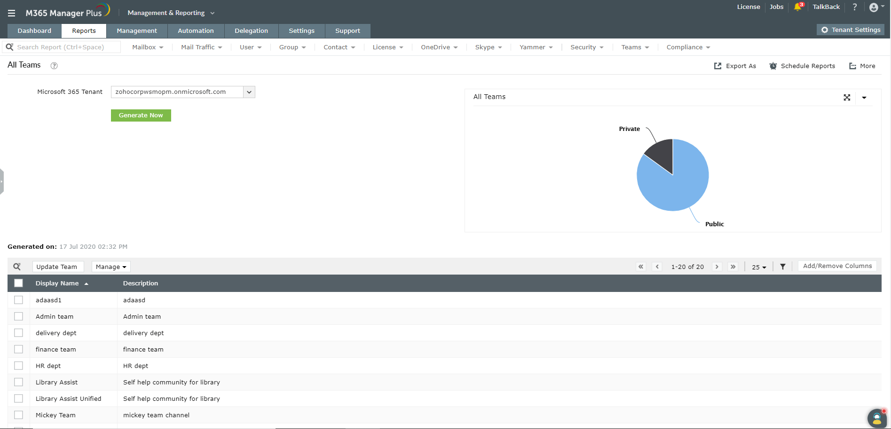Open the Compliance dropdown
The width and height of the screenshot is (891, 429).
point(688,47)
